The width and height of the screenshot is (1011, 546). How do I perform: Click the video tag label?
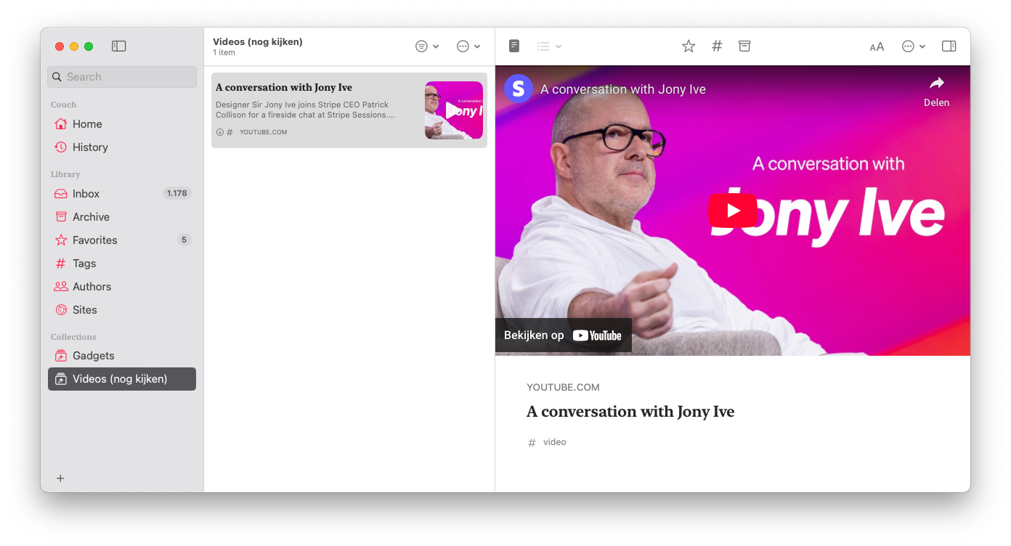[x=555, y=442]
